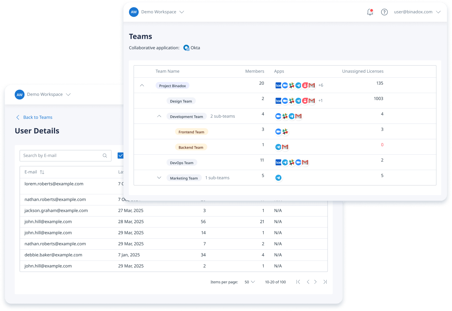Click jackson.graham@example.com email

(56, 211)
